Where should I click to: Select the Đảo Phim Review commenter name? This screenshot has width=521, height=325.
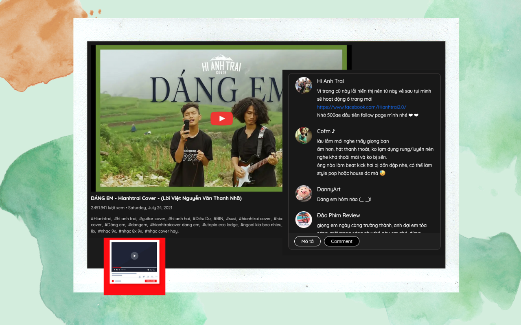click(338, 215)
